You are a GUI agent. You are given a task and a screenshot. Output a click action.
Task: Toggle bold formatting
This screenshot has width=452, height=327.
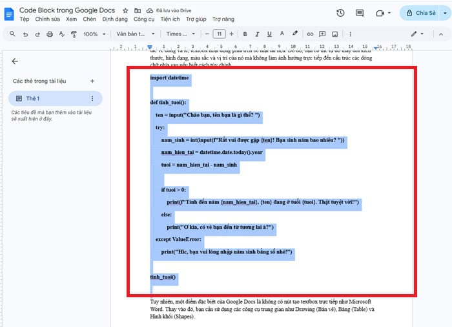tap(245, 34)
